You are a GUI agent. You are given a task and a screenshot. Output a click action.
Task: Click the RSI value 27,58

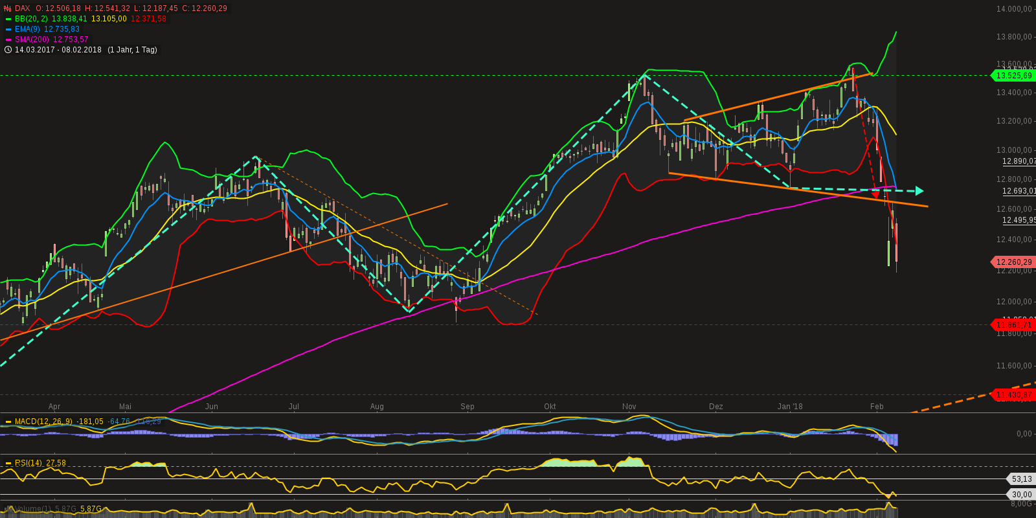pyautogui.click(x=56, y=463)
